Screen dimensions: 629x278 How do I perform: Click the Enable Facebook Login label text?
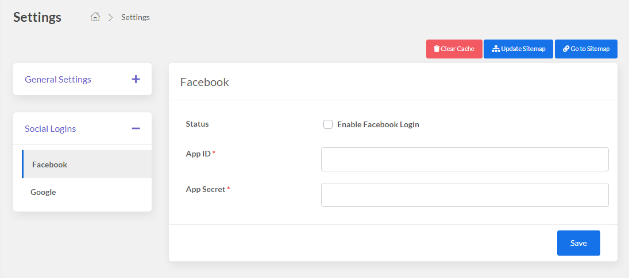tap(379, 124)
